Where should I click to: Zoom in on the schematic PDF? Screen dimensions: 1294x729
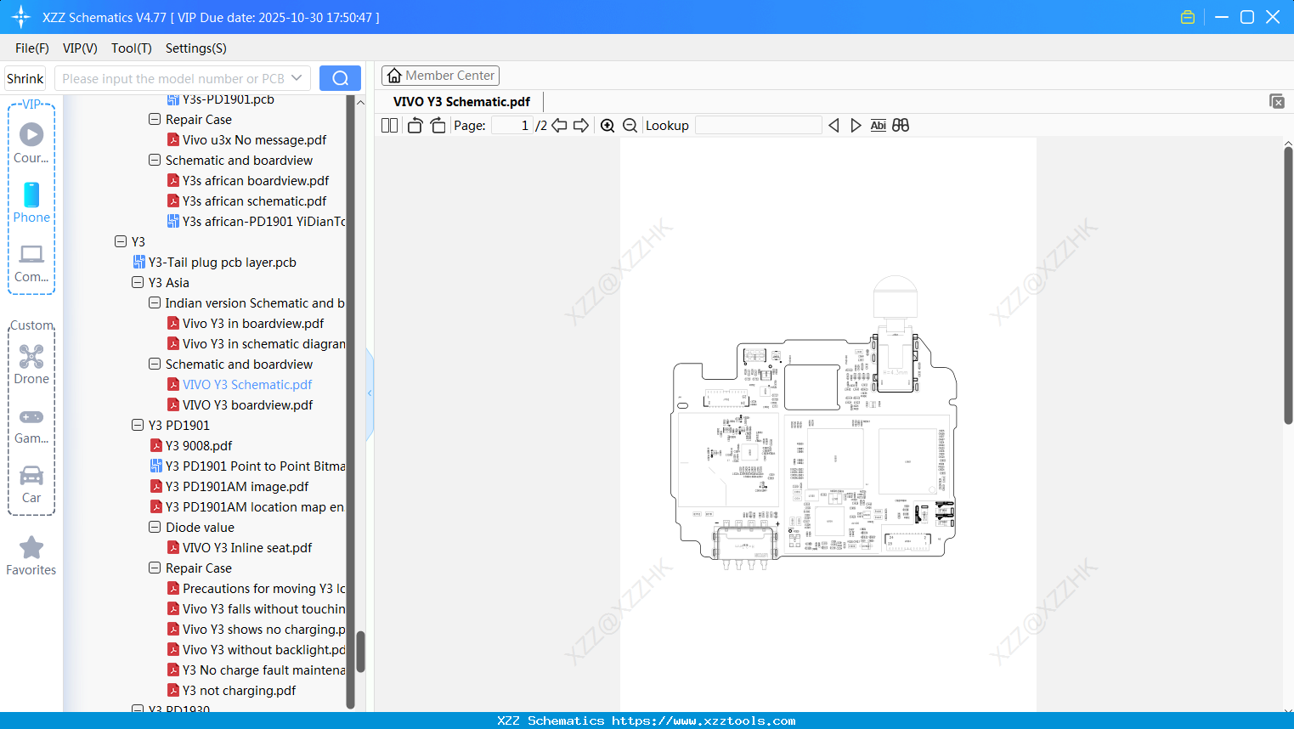(607, 125)
